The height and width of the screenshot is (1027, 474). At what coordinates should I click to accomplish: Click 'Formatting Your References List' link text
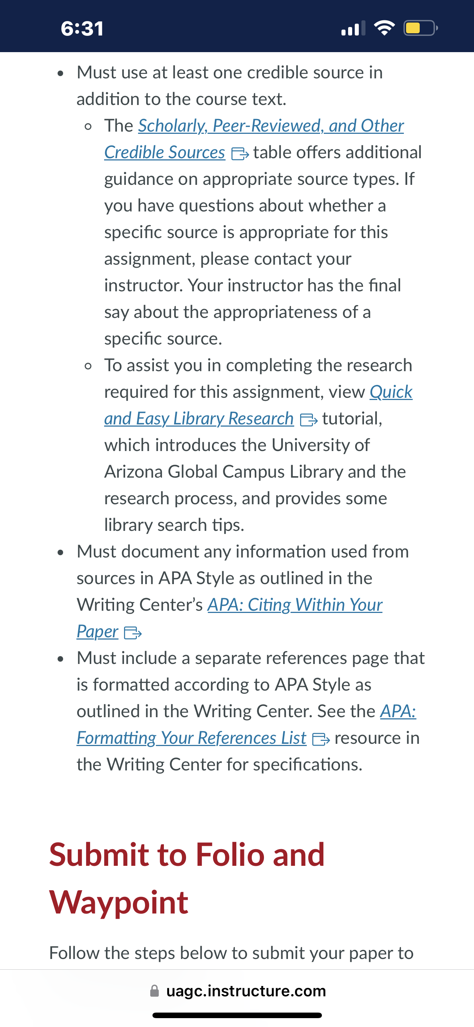[x=192, y=738]
